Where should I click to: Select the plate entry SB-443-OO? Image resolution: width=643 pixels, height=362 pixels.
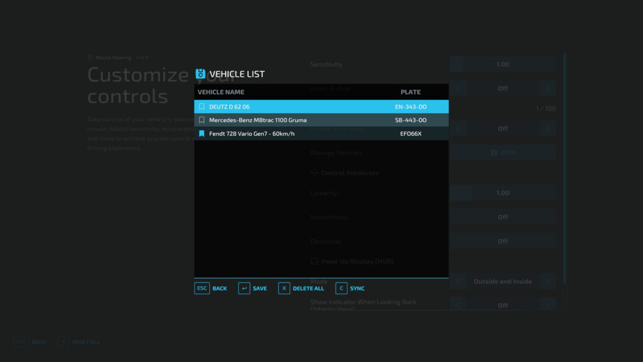point(411,120)
